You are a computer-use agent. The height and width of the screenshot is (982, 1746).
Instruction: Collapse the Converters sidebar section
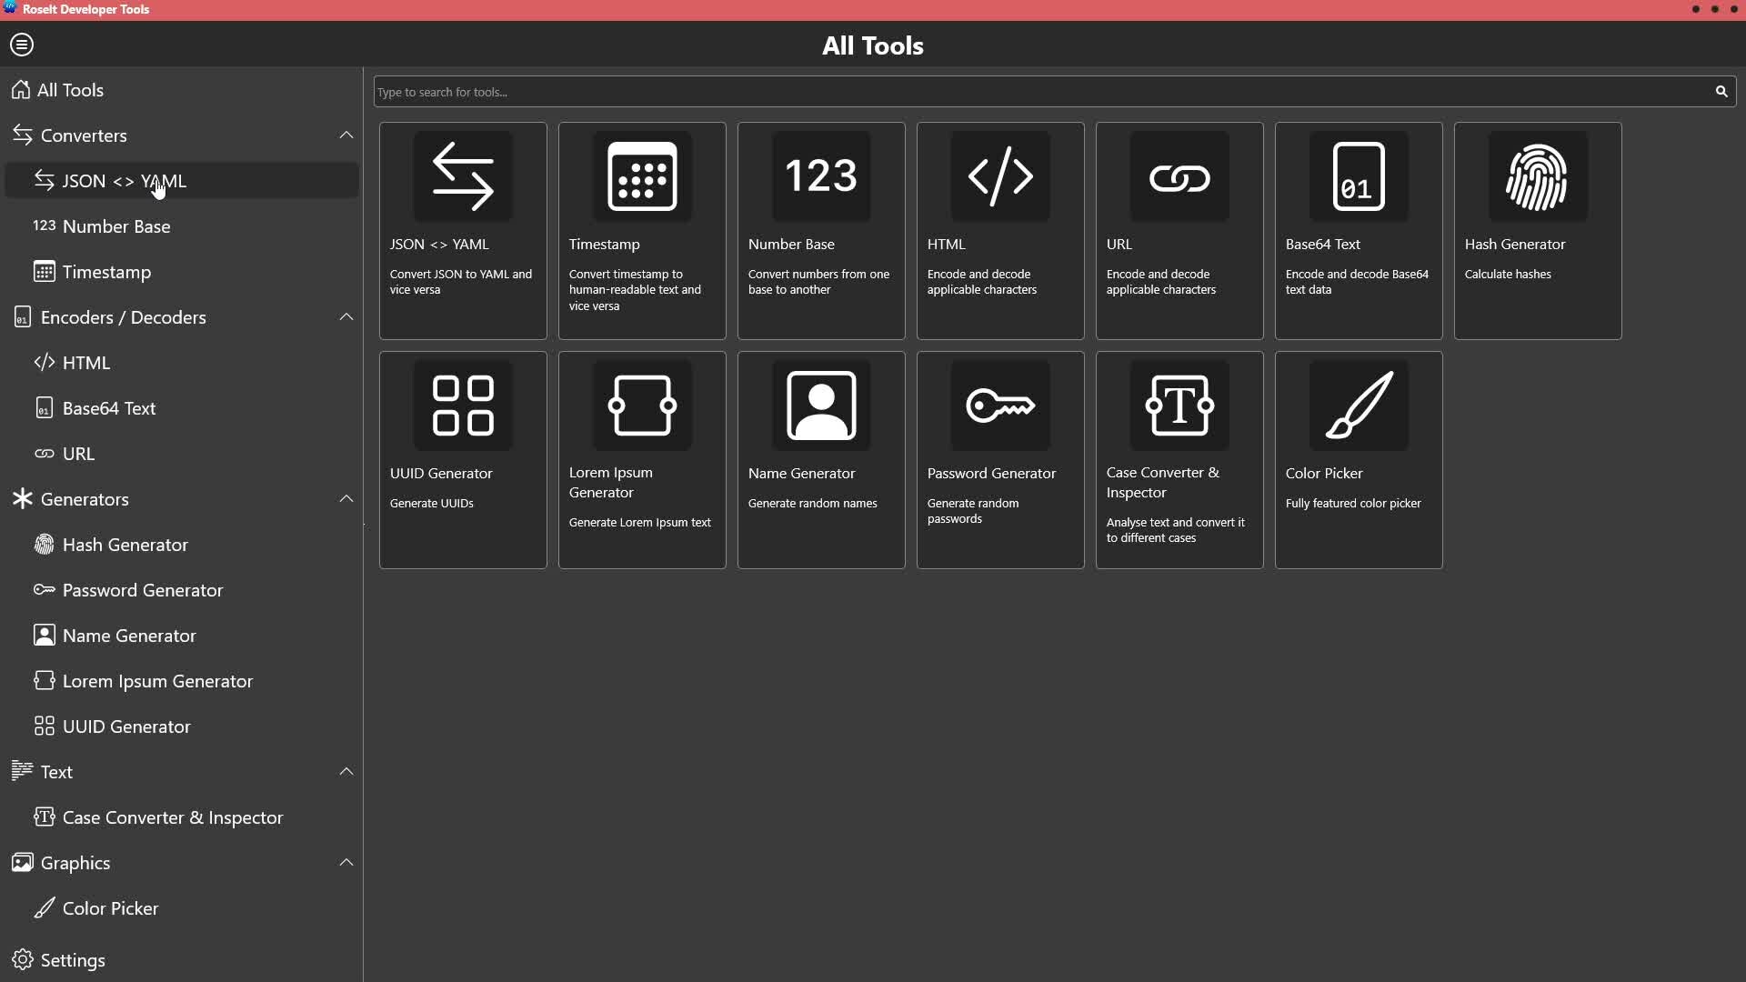[x=346, y=135]
